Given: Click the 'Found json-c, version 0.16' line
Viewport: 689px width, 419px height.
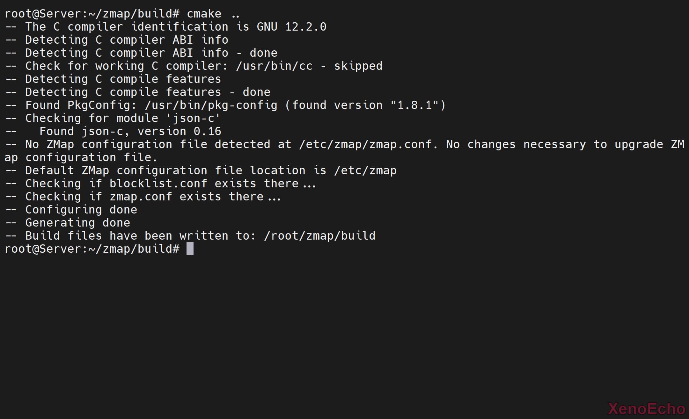Looking at the screenshot, I should pos(130,131).
